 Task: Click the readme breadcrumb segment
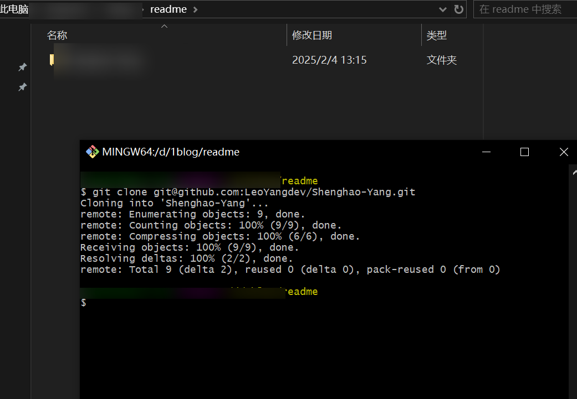tap(168, 9)
